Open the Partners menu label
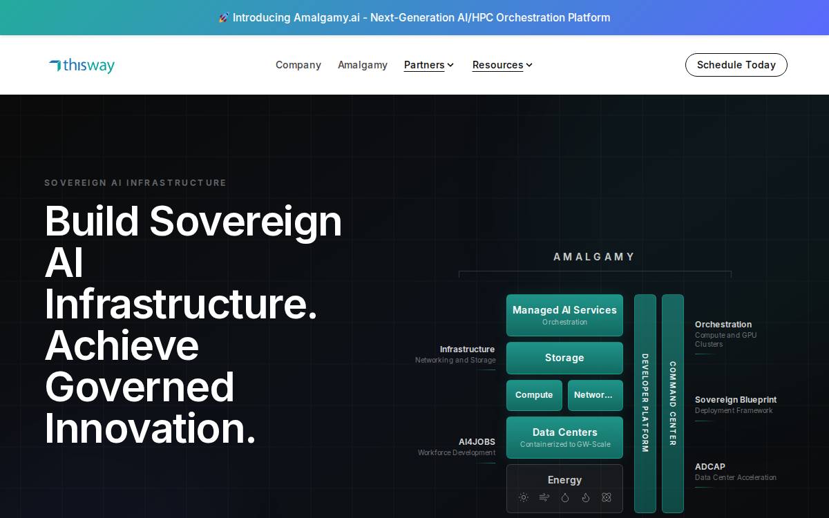The image size is (829, 518). click(424, 65)
